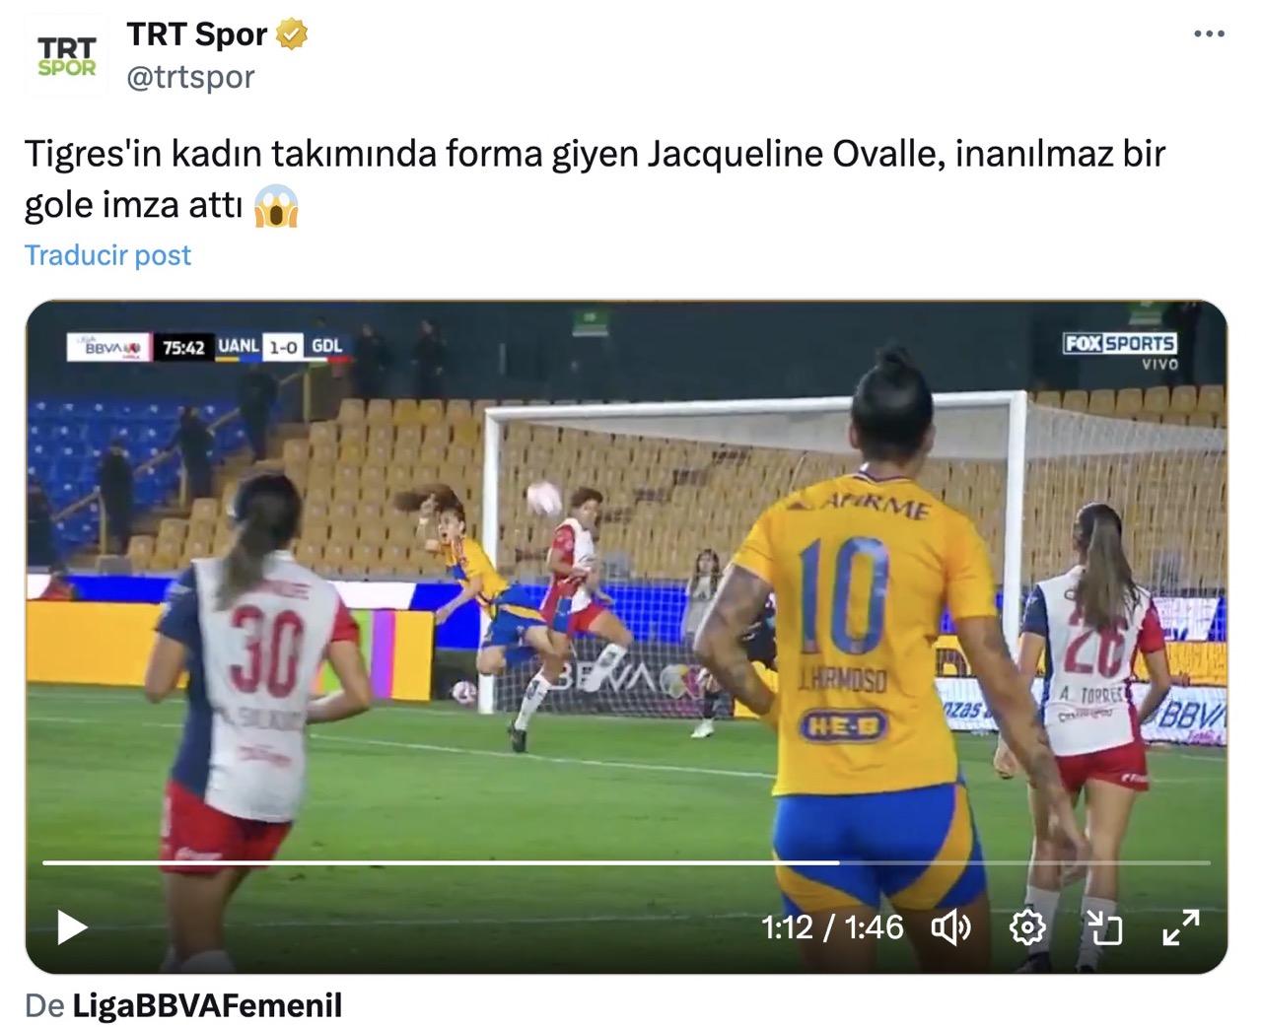This screenshot has width=1262, height=1027.
Task: Click the Traducir post link
Action: [107, 255]
